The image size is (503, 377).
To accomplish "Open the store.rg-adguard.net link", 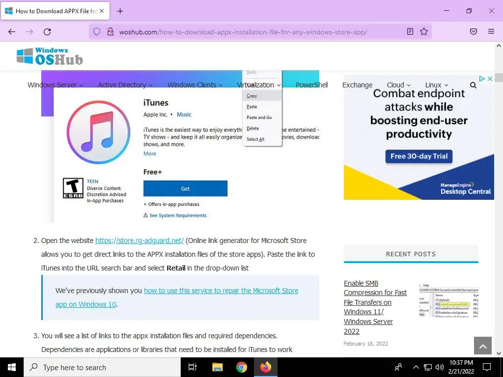I will 140,241.
